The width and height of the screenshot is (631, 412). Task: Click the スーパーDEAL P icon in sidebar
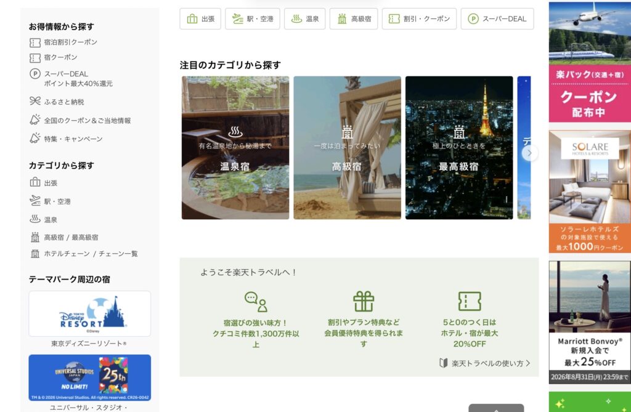[x=35, y=74]
